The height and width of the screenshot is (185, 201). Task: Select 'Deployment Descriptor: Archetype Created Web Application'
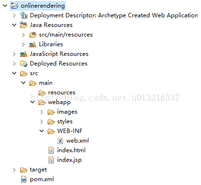click(114, 15)
